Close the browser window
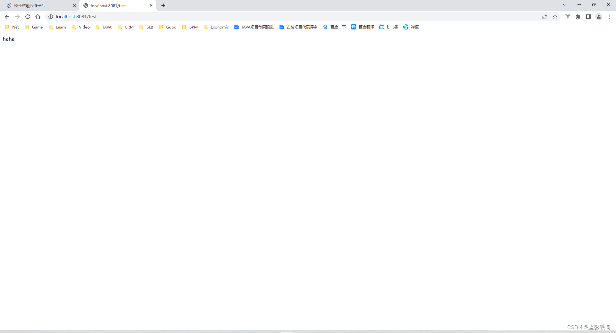The image size is (616, 333). pyautogui.click(x=609, y=5)
